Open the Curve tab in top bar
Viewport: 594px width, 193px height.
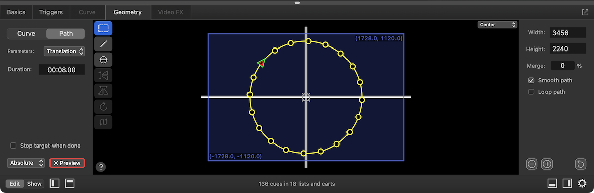tap(87, 12)
